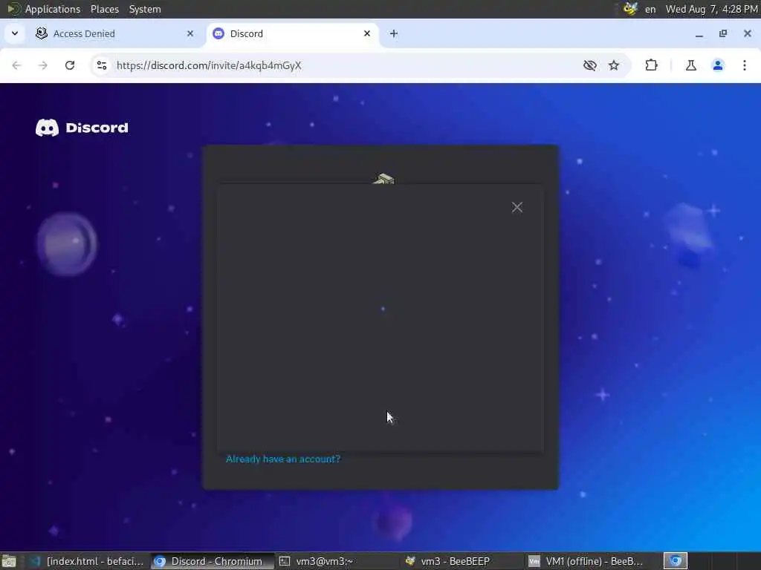Open the tracking protection eye icon
Screen dimensions: 761x570
tap(589, 65)
